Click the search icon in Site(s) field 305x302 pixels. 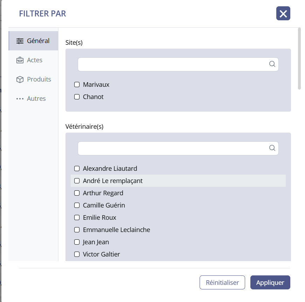point(272,64)
